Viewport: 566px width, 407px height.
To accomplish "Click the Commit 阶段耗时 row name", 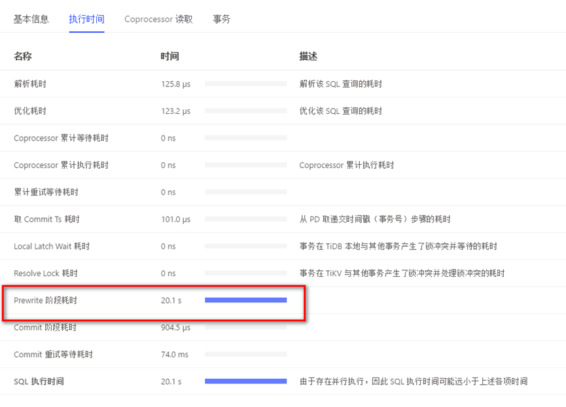I will pos(45,327).
